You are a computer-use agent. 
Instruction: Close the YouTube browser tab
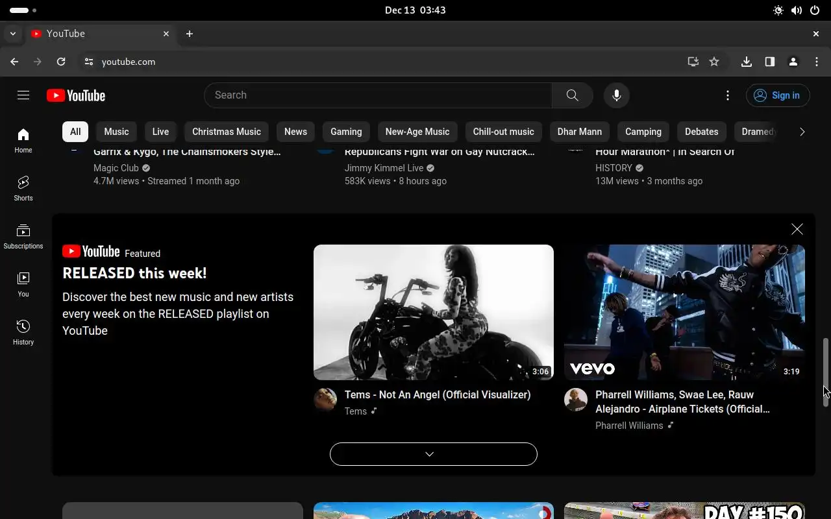pyautogui.click(x=166, y=34)
